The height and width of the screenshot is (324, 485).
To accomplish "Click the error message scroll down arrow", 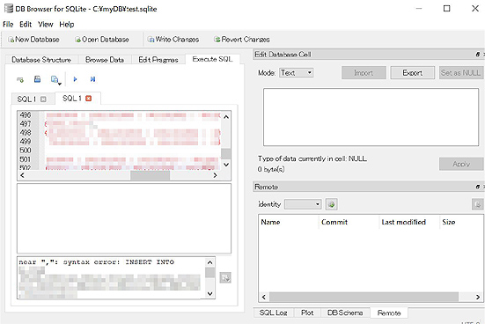I will [210, 293].
